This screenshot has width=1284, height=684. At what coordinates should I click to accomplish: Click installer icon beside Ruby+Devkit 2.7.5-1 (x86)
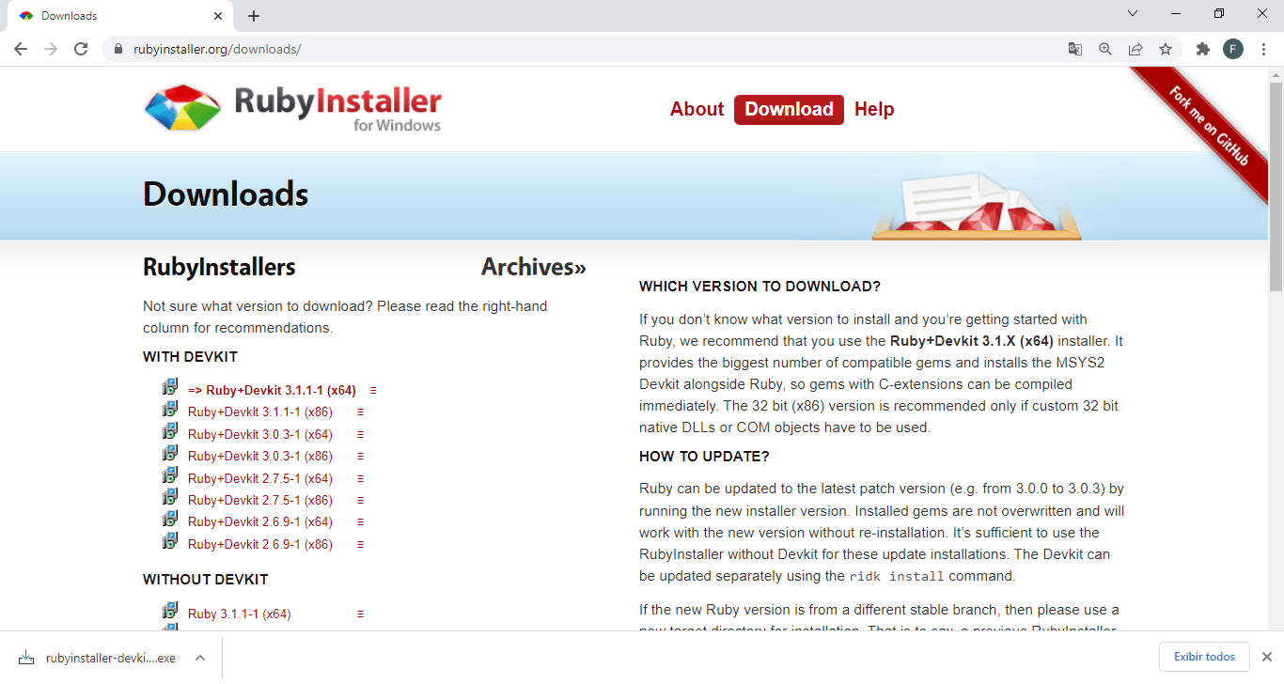coord(170,497)
